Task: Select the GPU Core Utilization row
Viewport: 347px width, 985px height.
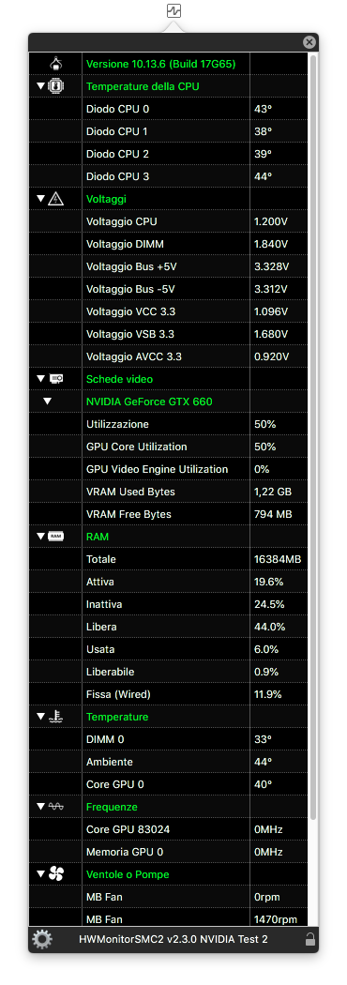Action: pos(169,447)
